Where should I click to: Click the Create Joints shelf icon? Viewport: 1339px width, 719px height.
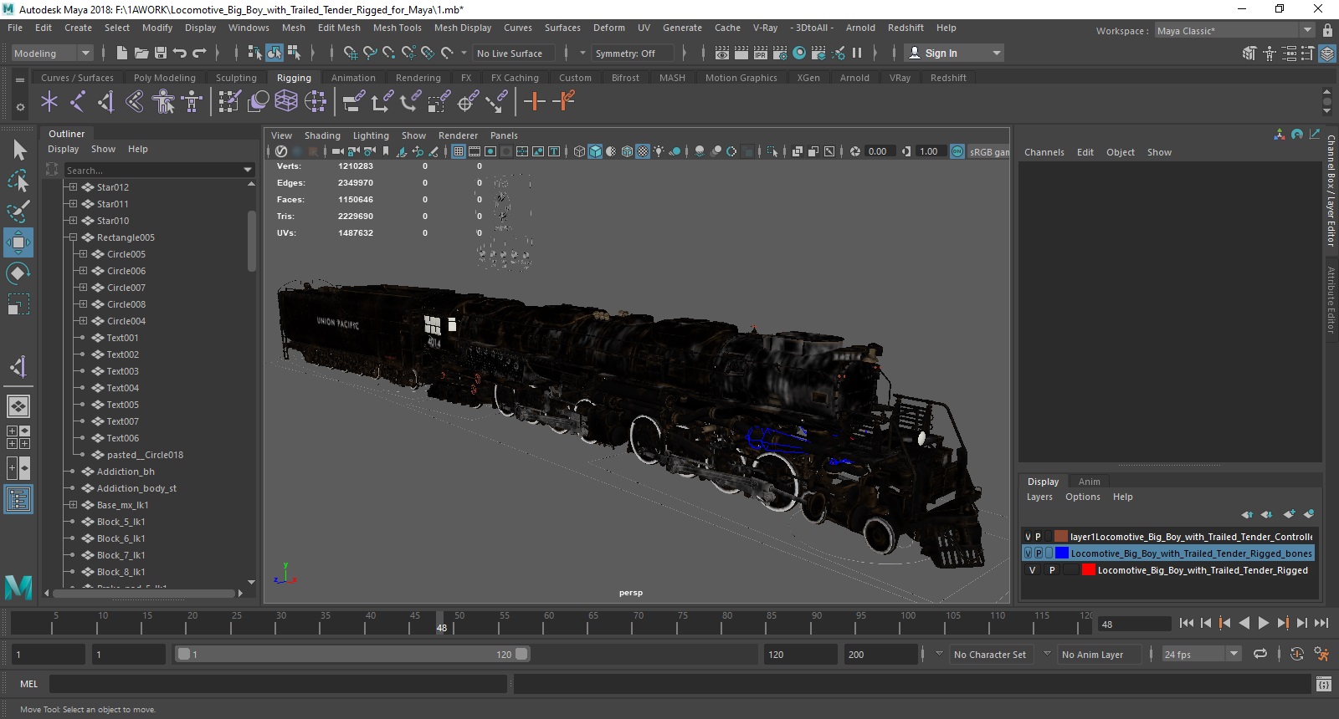click(x=78, y=102)
